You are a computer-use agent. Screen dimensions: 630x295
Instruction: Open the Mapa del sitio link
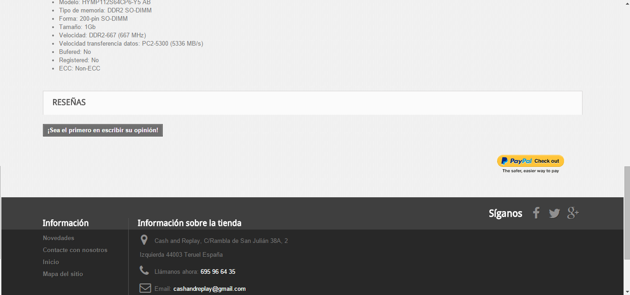(x=63, y=274)
